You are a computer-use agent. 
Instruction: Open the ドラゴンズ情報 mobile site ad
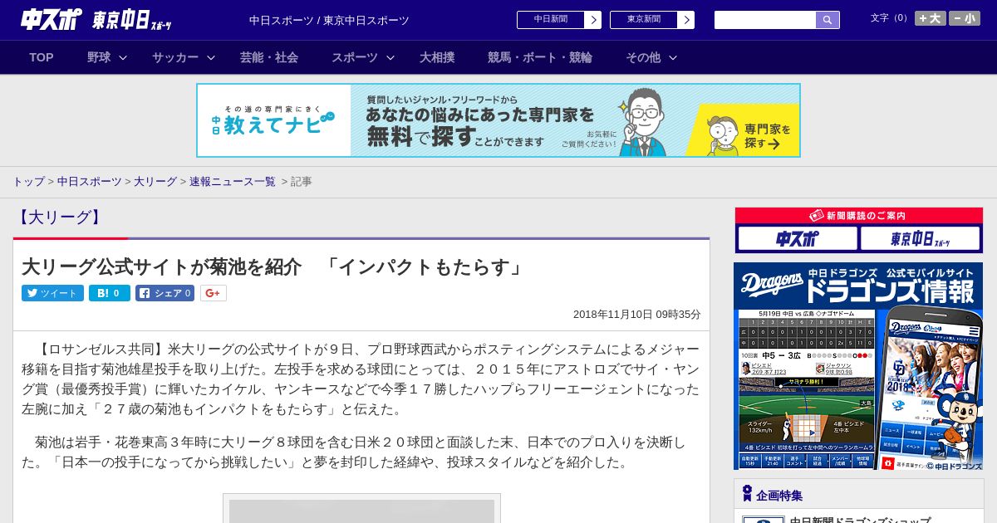tap(858, 366)
